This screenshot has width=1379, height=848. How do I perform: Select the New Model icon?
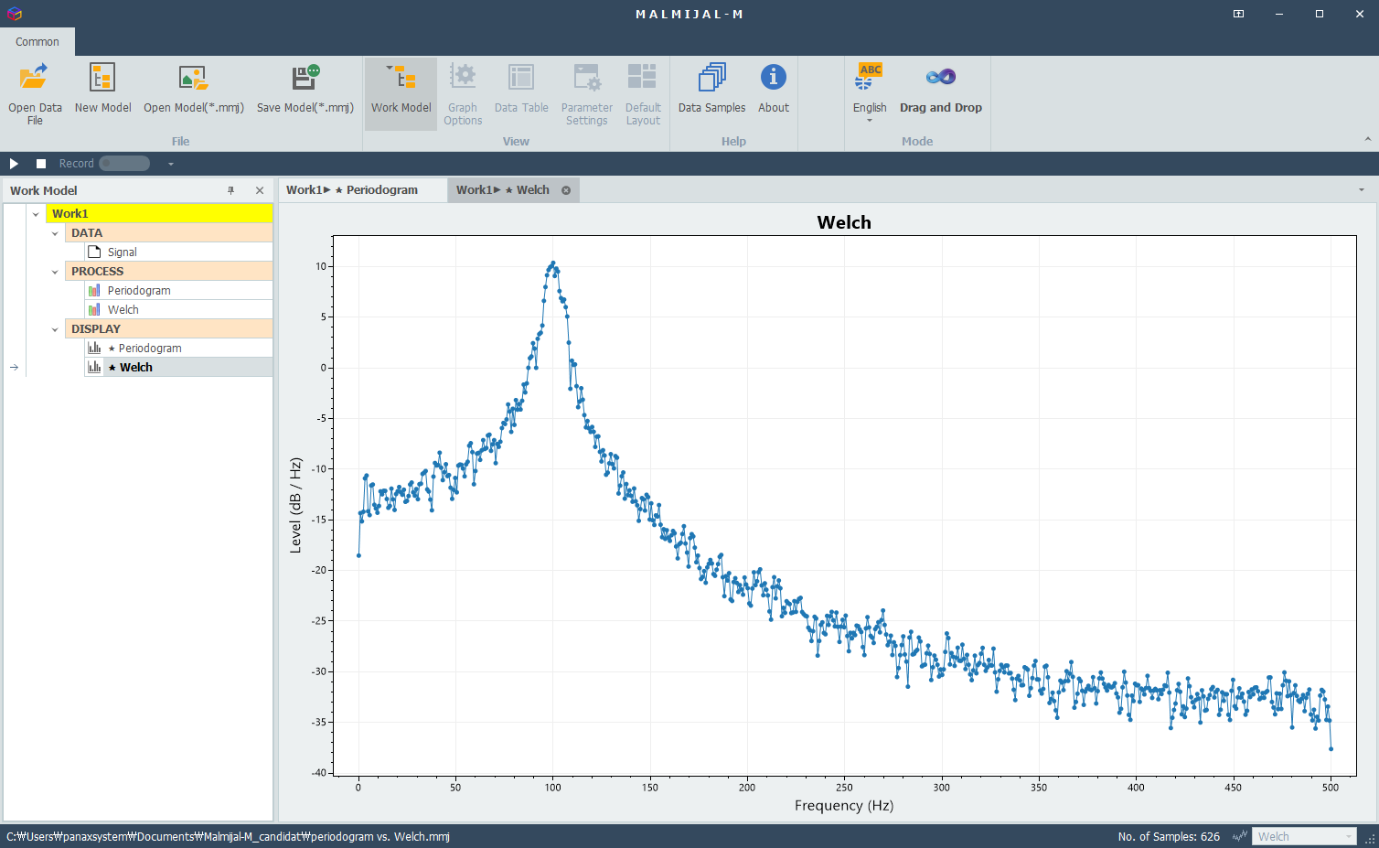(102, 78)
